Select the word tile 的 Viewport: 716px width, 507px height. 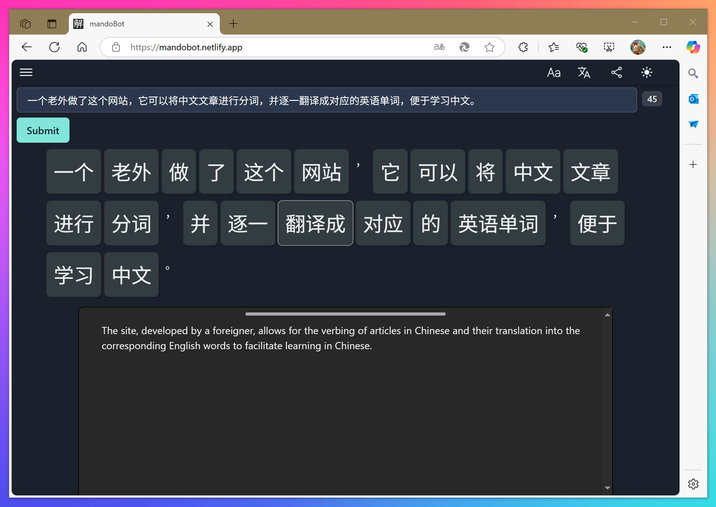(x=431, y=223)
